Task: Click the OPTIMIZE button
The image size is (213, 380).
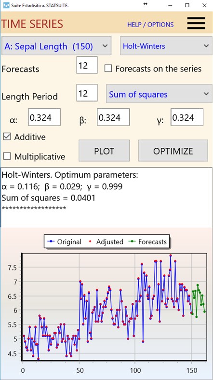Action: coord(173,151)
